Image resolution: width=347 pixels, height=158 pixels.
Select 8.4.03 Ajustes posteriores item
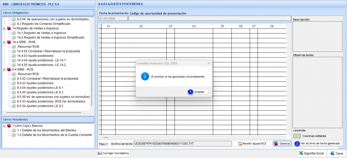click(x=35, y=83)
